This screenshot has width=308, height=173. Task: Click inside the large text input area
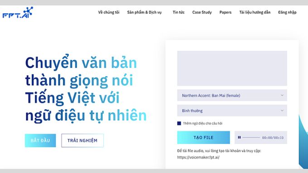point(232,68)
